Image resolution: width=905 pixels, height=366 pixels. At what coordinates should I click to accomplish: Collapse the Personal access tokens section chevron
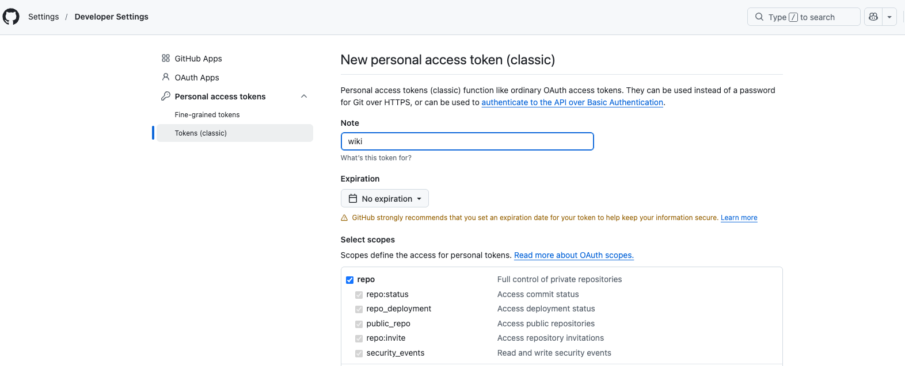click(x=304, y=96)
